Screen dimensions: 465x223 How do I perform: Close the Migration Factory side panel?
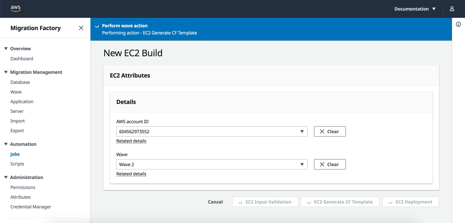click(81, 28)
